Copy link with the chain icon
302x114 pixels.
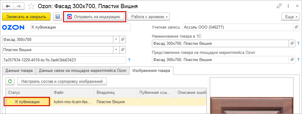pos(279,6)
